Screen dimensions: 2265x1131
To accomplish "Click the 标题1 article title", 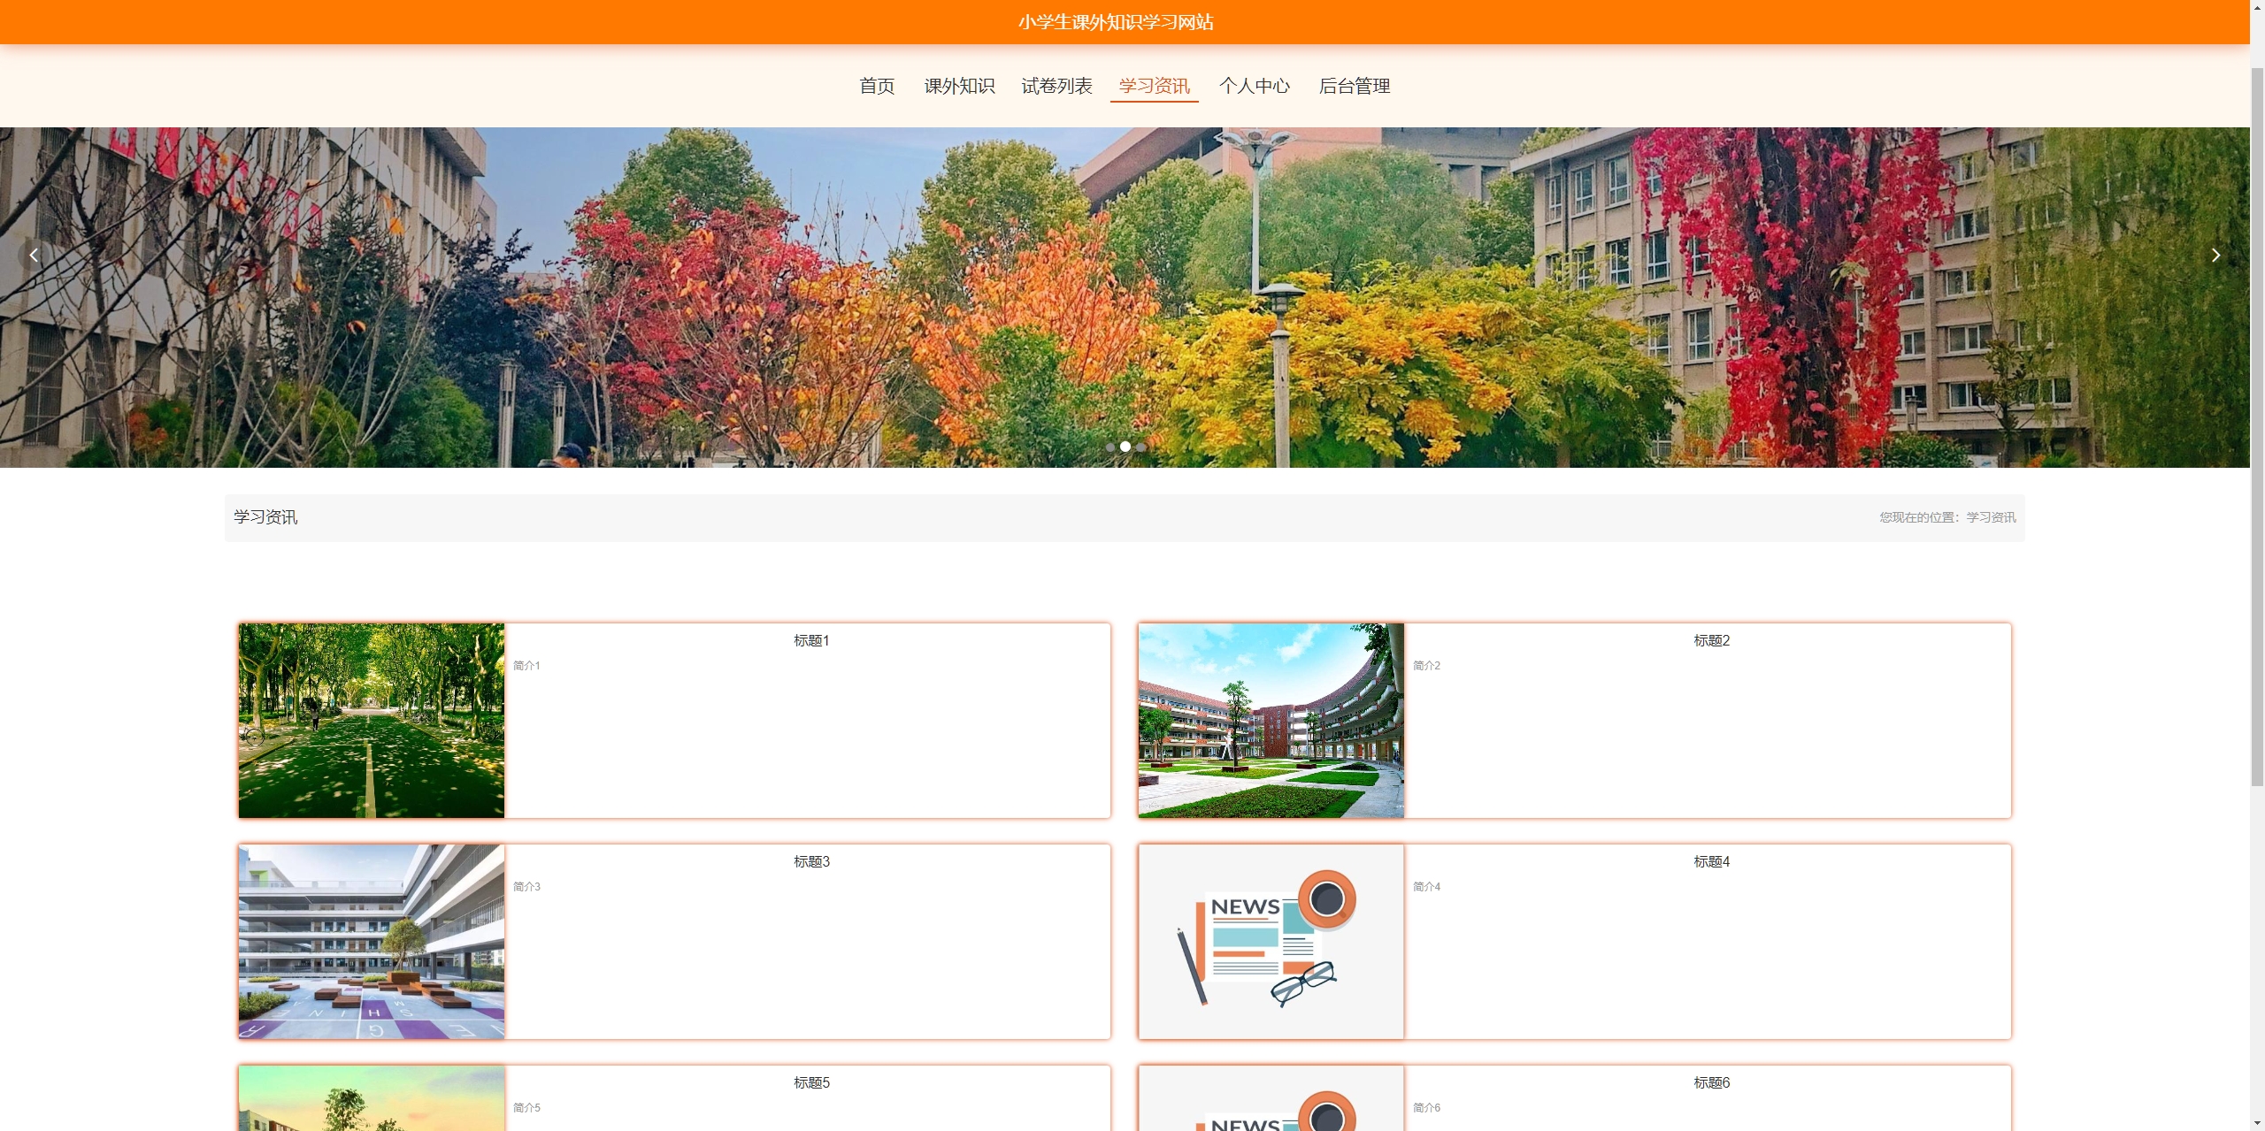I will [x=811, y=640].
